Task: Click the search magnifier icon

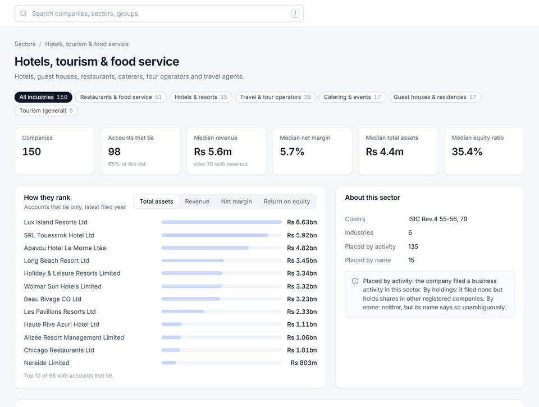Action: 24,13
